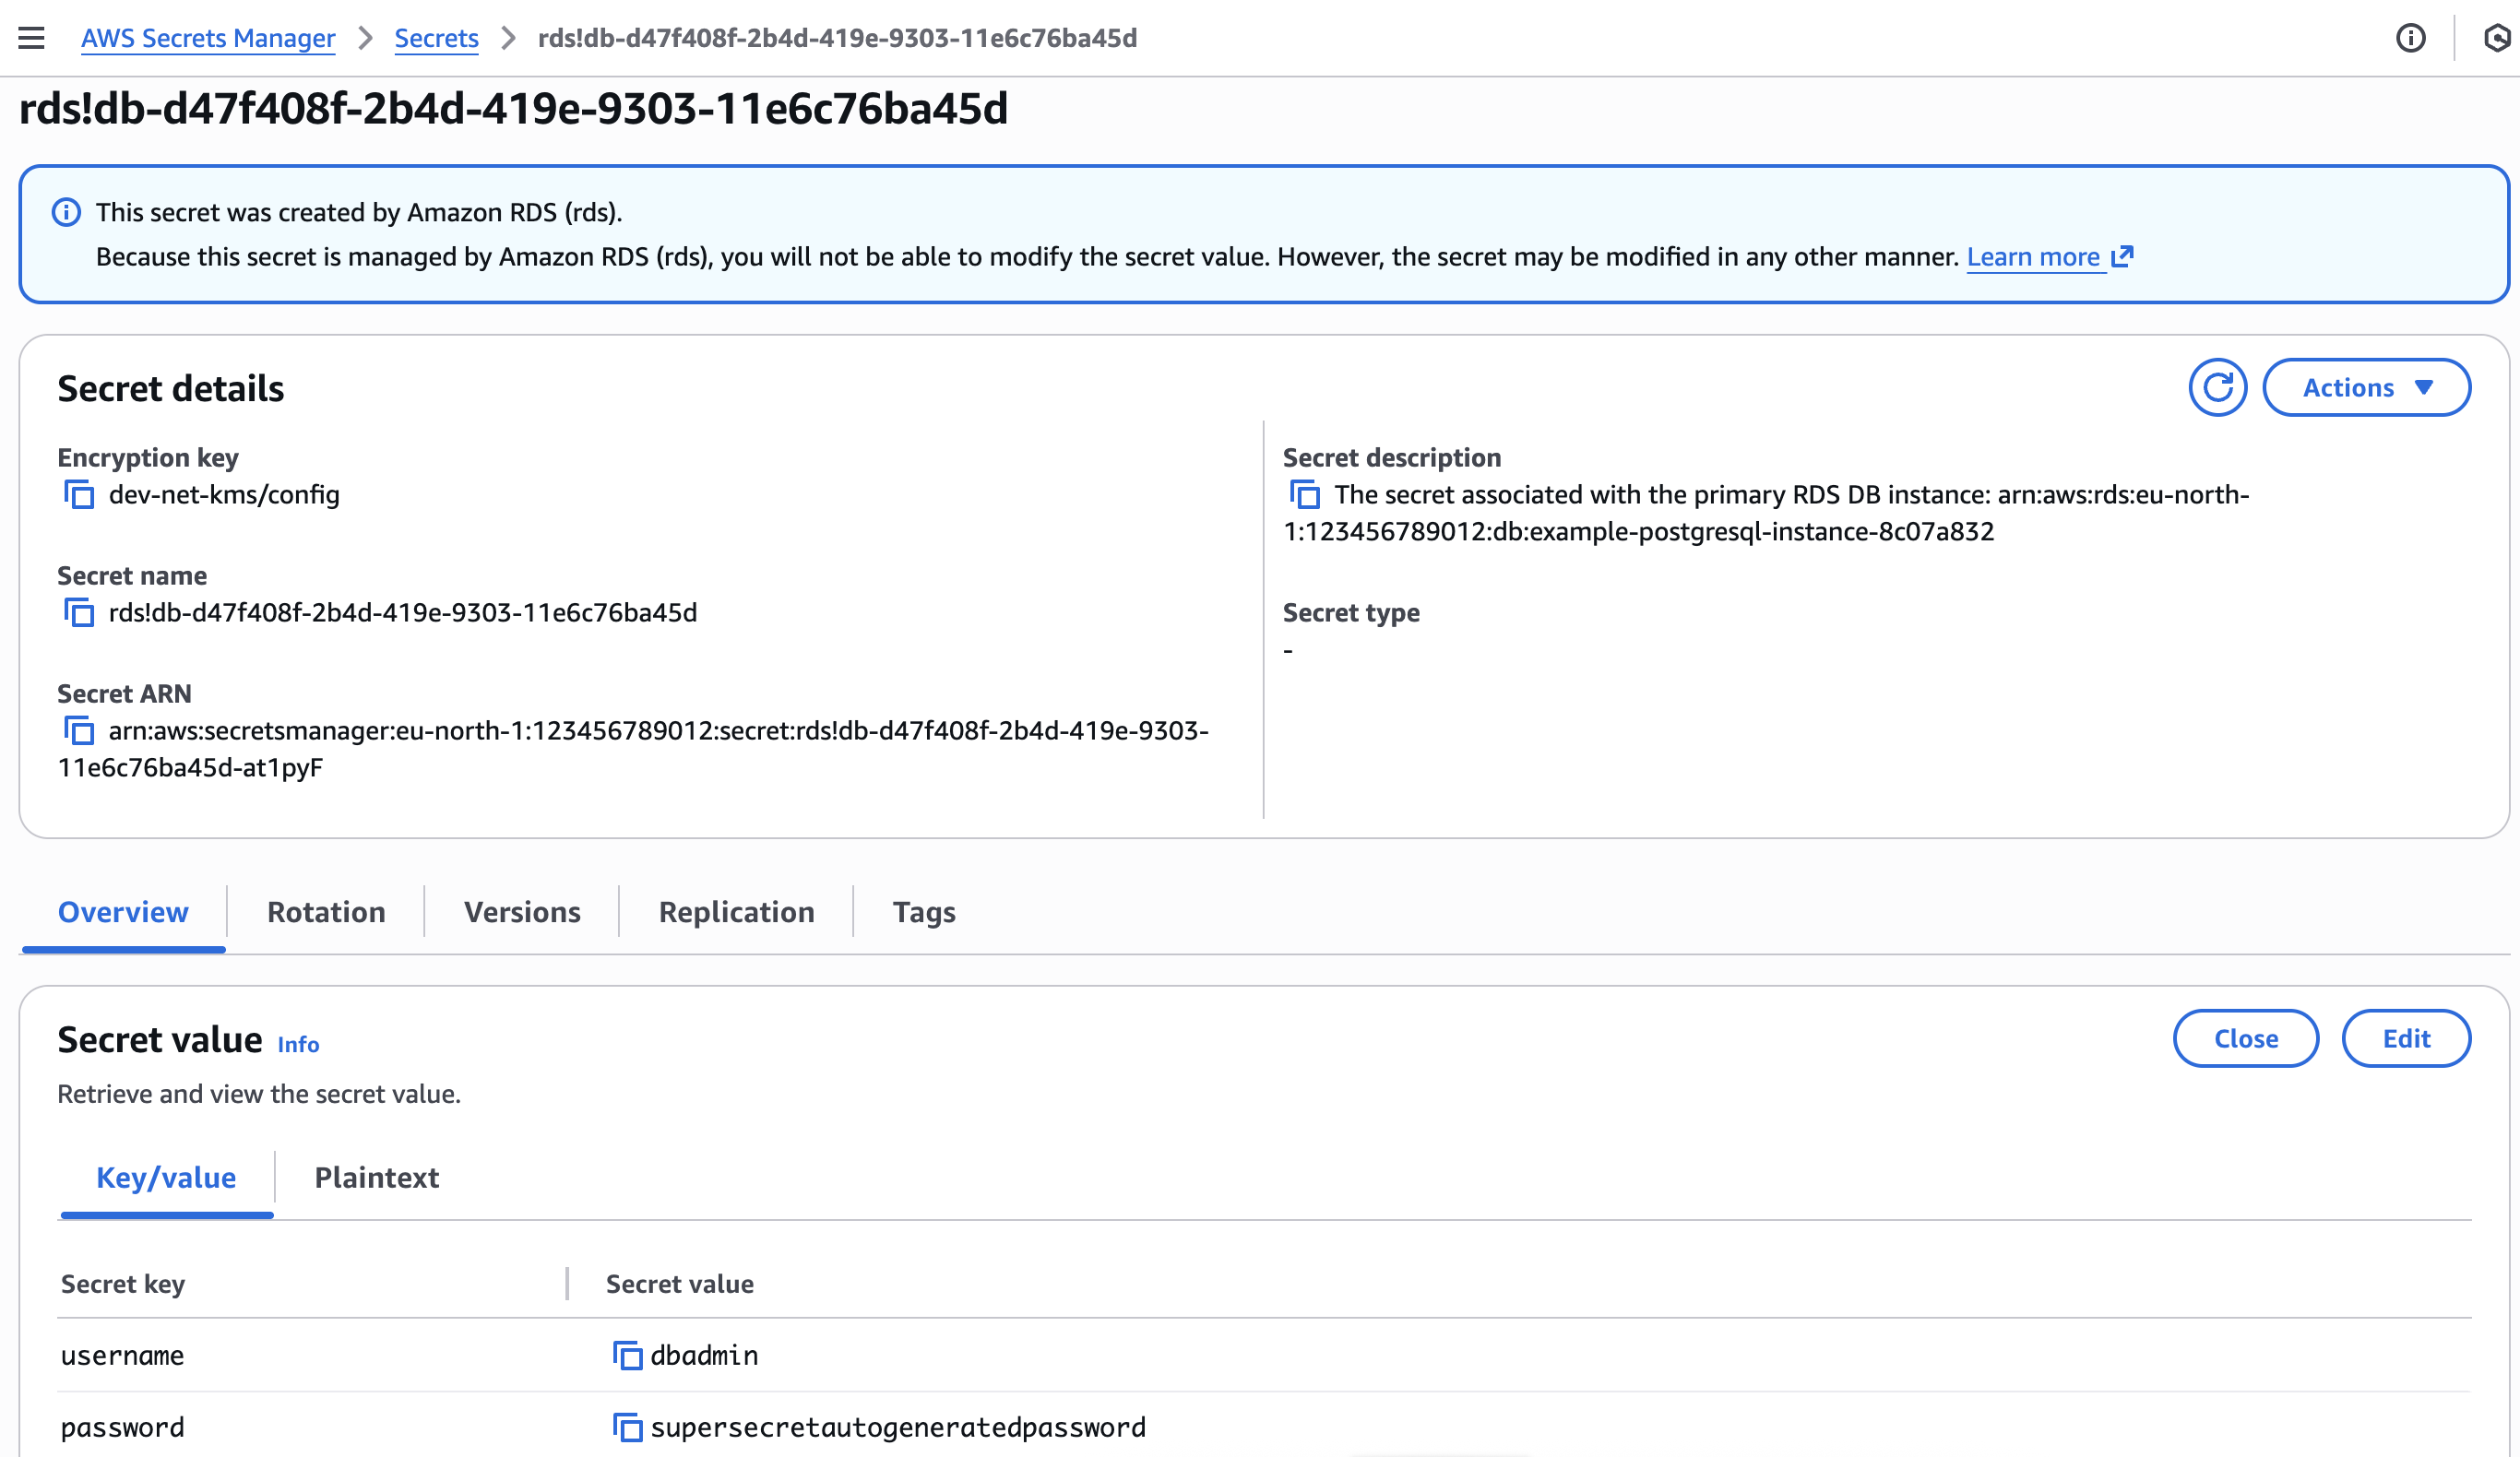Copy the Secret ARN

coord(79,731)
